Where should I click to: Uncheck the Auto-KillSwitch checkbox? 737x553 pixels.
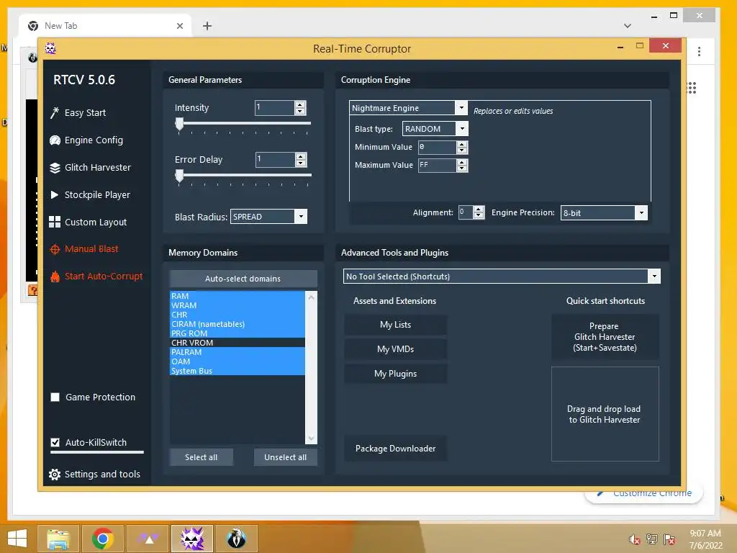click(x=55, y=443)
